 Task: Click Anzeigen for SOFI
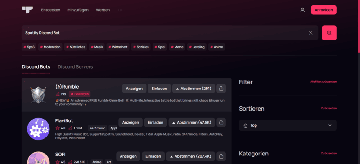128,156
